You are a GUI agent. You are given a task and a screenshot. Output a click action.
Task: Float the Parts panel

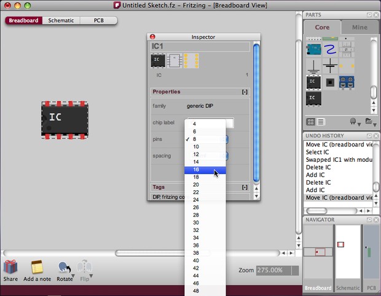tap(369, 15)
